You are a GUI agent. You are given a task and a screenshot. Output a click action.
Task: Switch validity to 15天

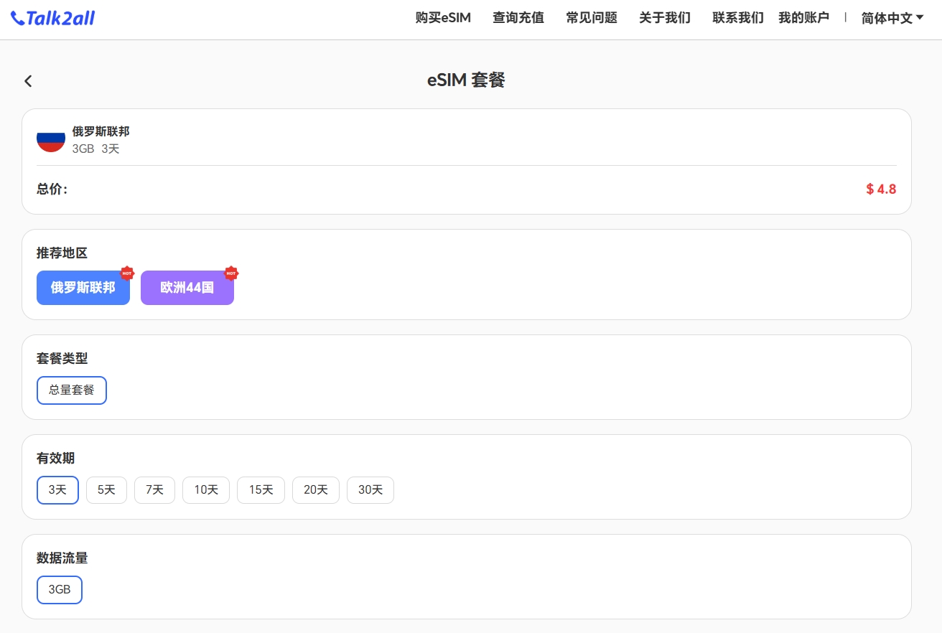click(x=261, y=490)
